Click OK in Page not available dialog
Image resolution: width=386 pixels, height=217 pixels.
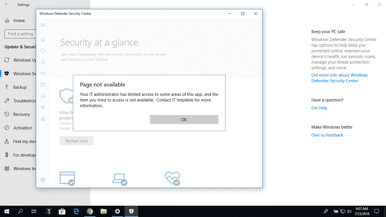184,120
